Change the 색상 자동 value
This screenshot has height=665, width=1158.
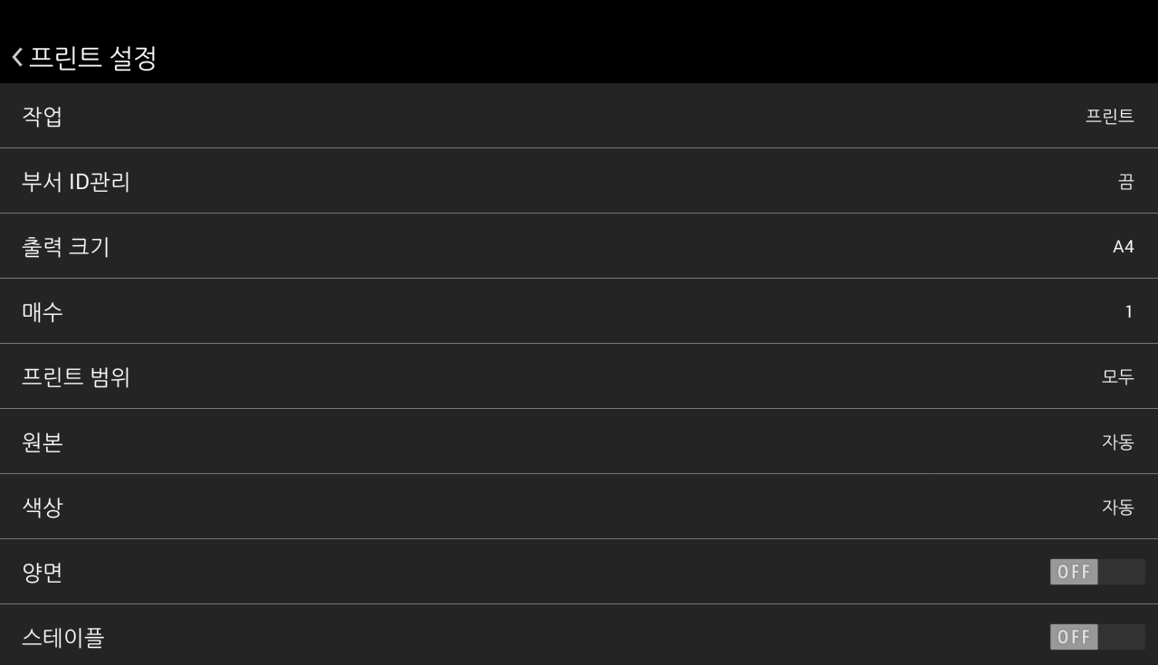(1117, 507)
